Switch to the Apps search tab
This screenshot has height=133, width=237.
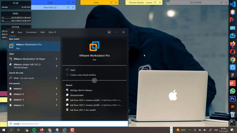point(20,32)
